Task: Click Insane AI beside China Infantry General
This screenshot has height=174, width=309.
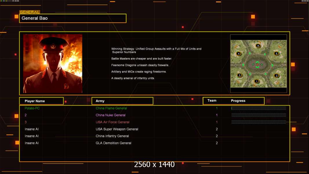Action: [32, 136]
